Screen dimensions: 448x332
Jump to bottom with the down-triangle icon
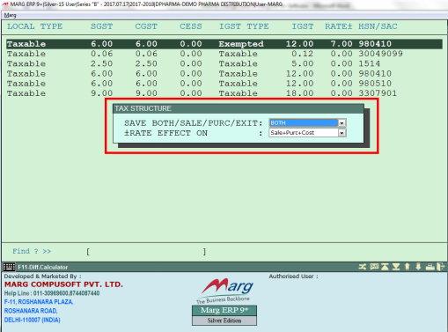pos(396,267)
